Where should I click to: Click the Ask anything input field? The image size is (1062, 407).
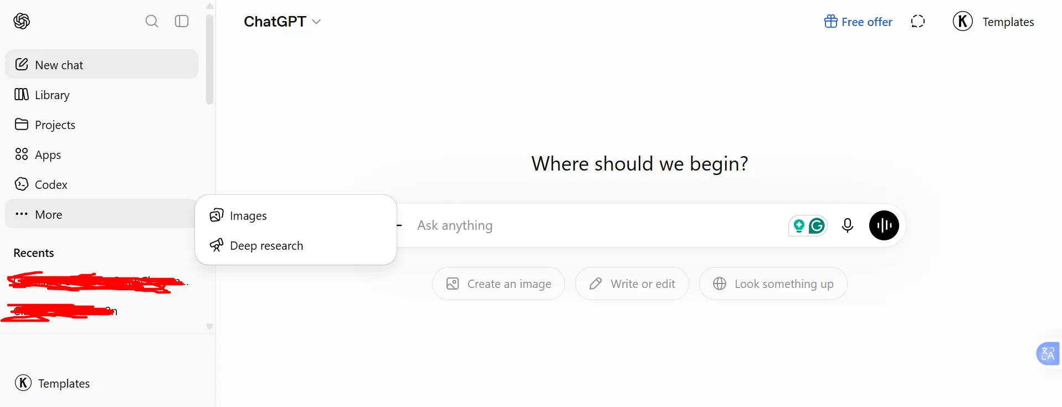tap(598, 225)
